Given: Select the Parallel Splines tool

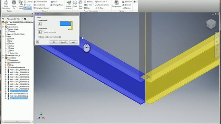Looking at the screenshot, I should pyautogui.click(x=102, y=5).
